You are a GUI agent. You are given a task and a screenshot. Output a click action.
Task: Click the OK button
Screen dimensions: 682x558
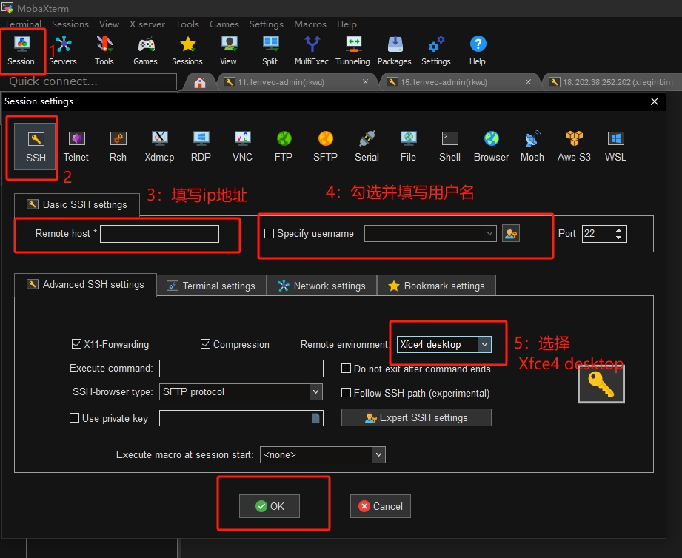pos(270,506)
